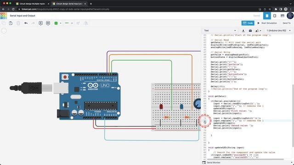Download the code

(x=243, y=31)
